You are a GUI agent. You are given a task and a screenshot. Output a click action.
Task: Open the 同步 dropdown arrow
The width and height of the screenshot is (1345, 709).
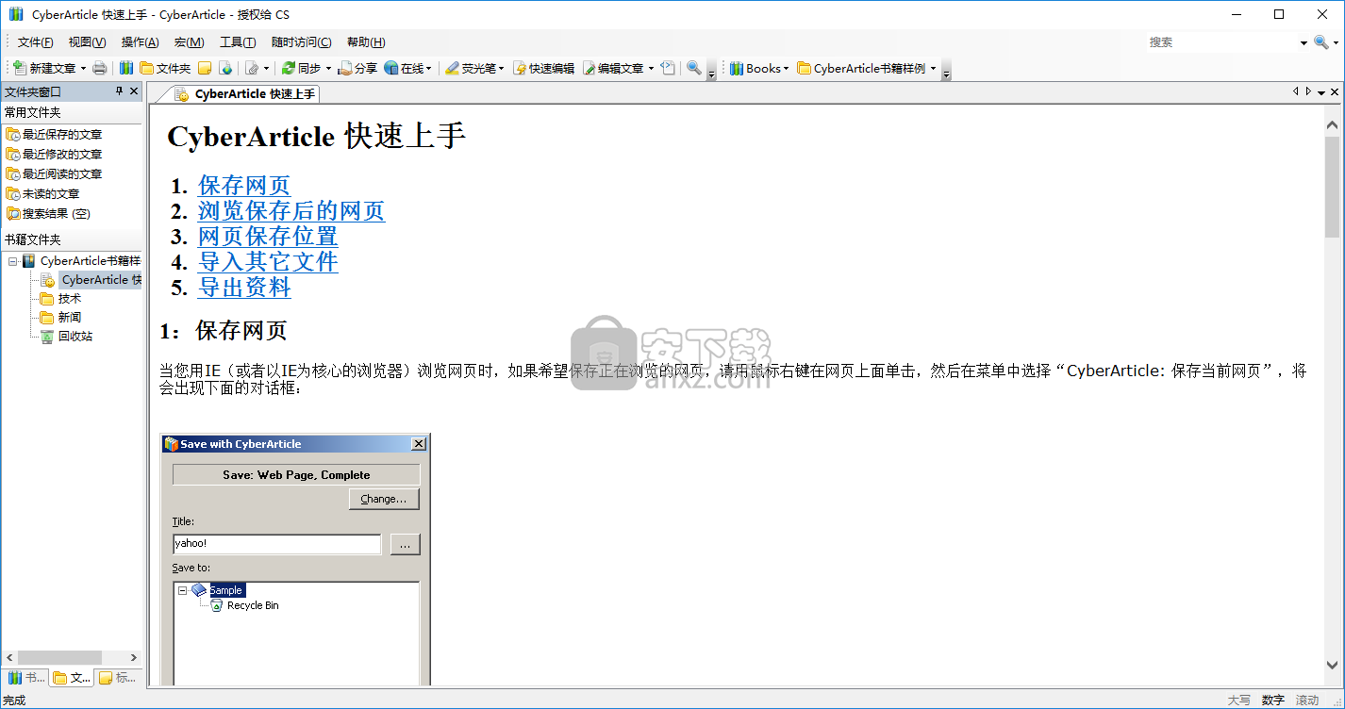pyautogui.click(x=328, y=68)
